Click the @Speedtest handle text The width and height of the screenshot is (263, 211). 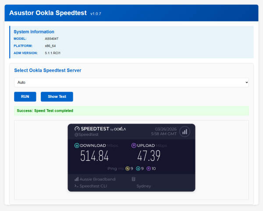(86, 135)
